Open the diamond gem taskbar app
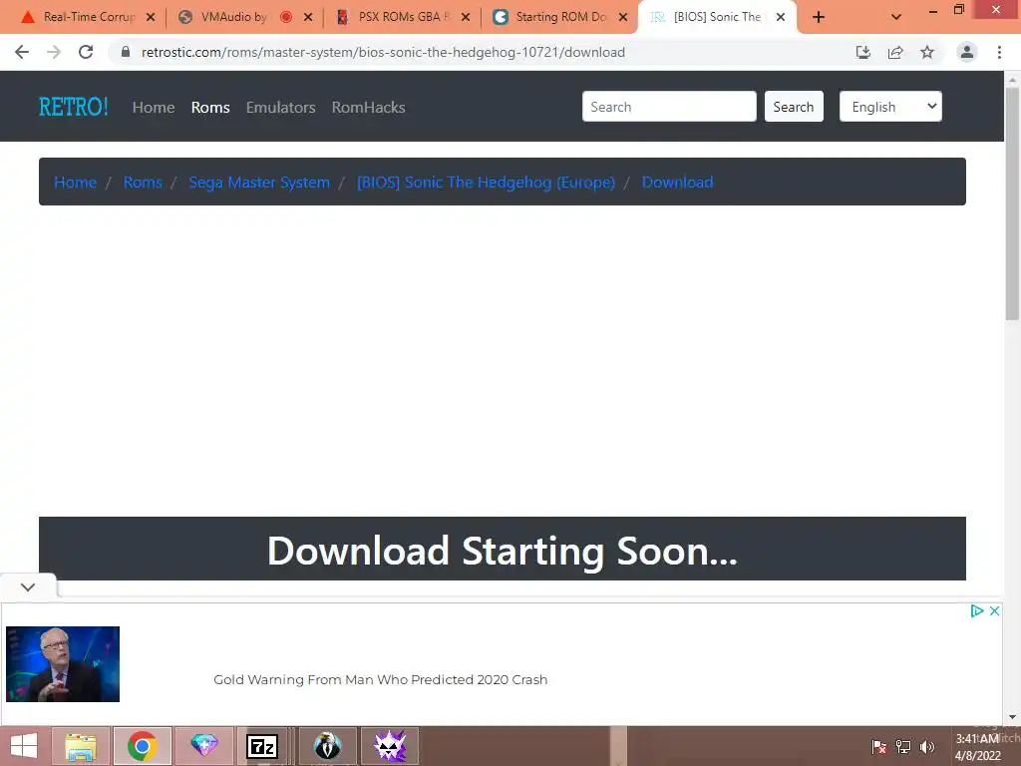 (x=203, y=746)
